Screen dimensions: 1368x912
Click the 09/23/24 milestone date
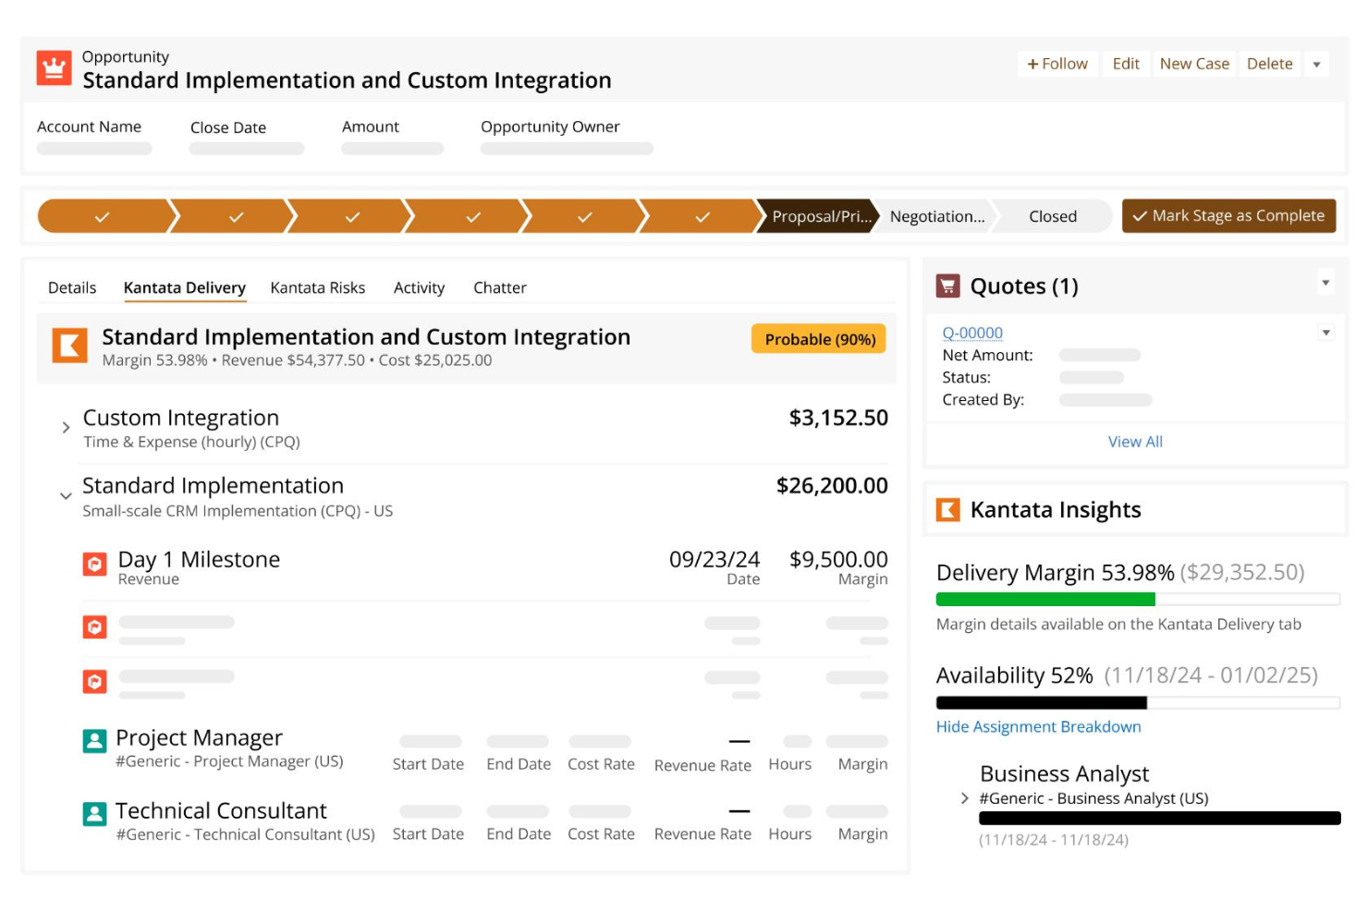coord(715,559)
